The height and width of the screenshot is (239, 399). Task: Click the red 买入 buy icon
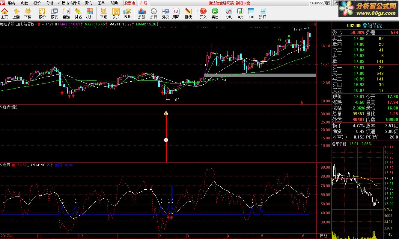(x=203, y=13)
